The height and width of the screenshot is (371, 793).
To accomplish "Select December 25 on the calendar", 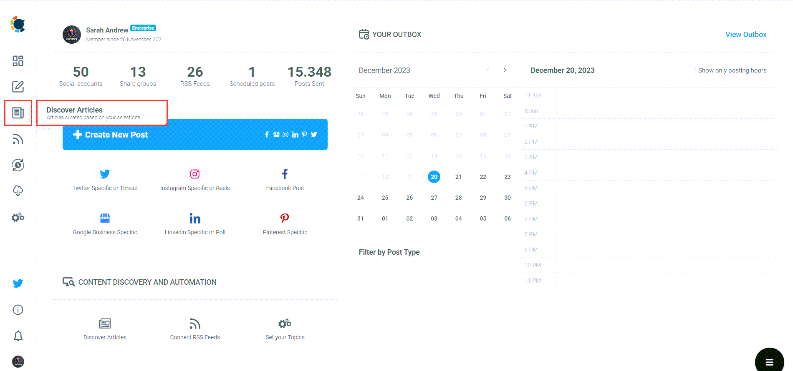I will pos(385,198).
